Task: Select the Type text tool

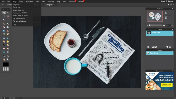Action: pos(8,56)
